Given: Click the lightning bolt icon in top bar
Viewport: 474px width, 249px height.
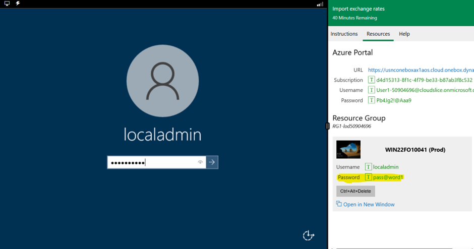Looking at the screenshot, I should [18, 4].
